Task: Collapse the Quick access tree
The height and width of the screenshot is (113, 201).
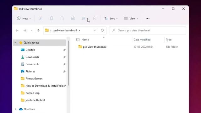Action: (15, 43)
